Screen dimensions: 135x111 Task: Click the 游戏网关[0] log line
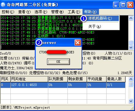click(x=42, y=21)
